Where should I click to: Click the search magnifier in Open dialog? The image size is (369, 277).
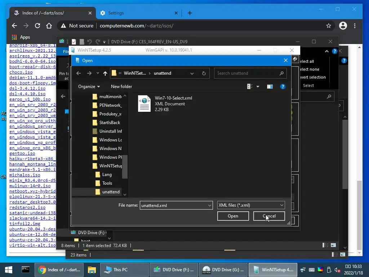[x=281, y=73]
